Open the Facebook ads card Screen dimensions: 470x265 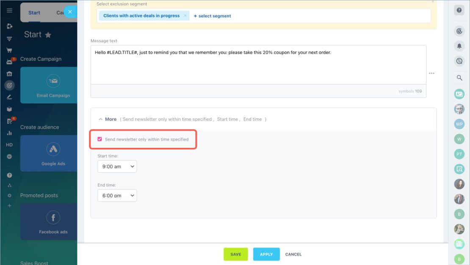[49, 221]
